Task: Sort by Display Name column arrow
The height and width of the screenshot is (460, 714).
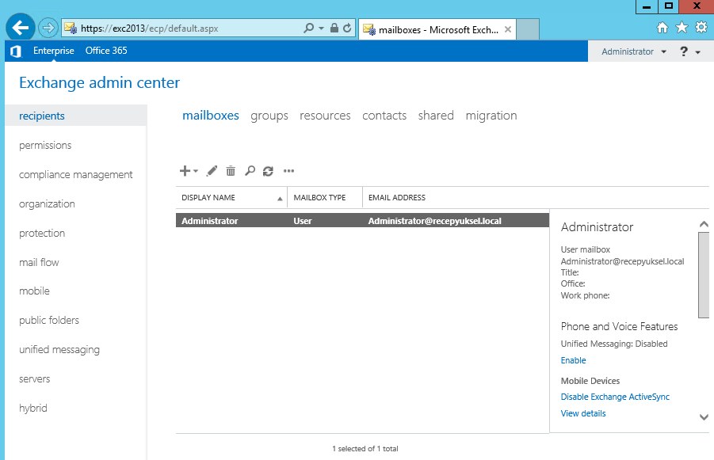Action: pyautogui.click(x=280, y=199)
